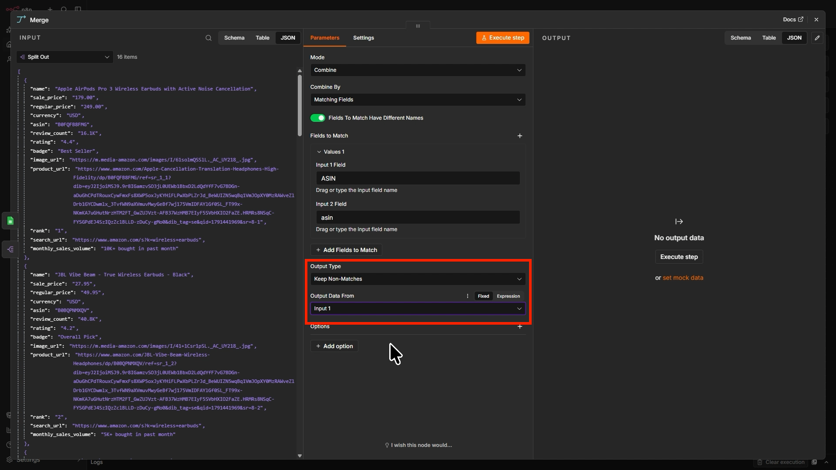Image resolution: width=836 pixels, height=470 pixels.
Task: Click the Input 1 Field box containing ASIN
Action: point(418,178)
